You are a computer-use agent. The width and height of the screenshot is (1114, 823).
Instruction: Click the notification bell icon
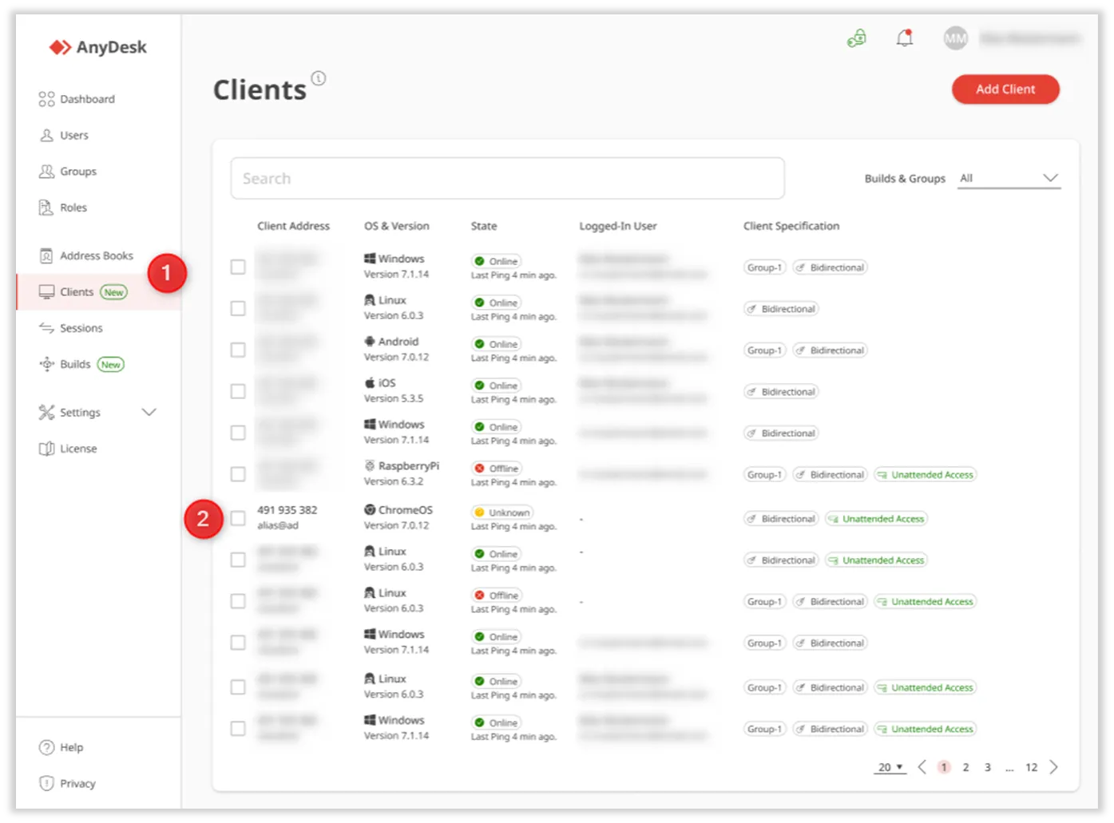pos(904,38)
